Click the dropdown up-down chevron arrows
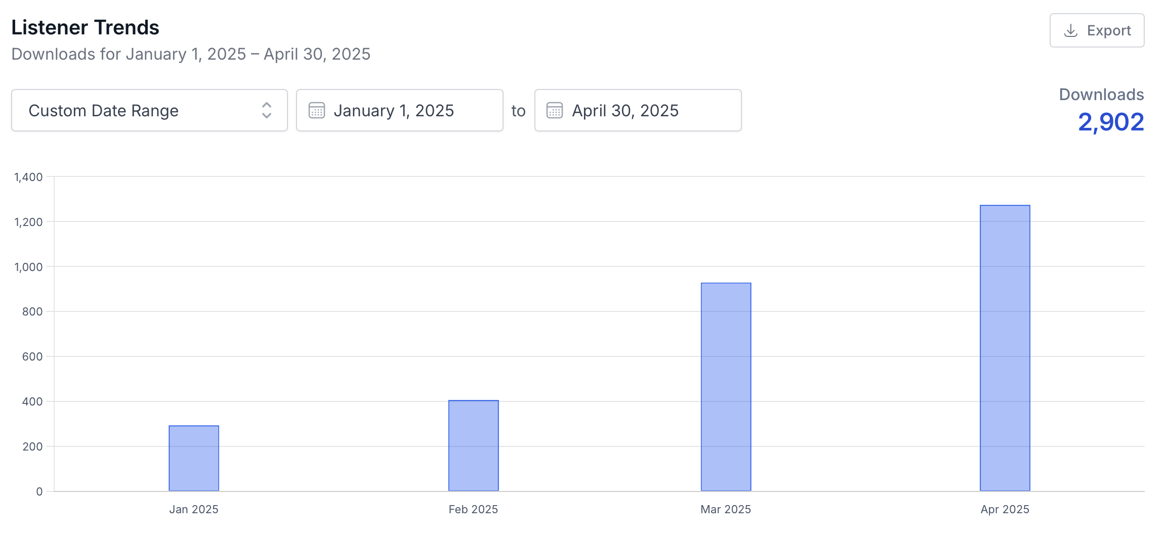Image resolution: width=1167 pixels, height=540 pixels. click(x=267, y=111)
